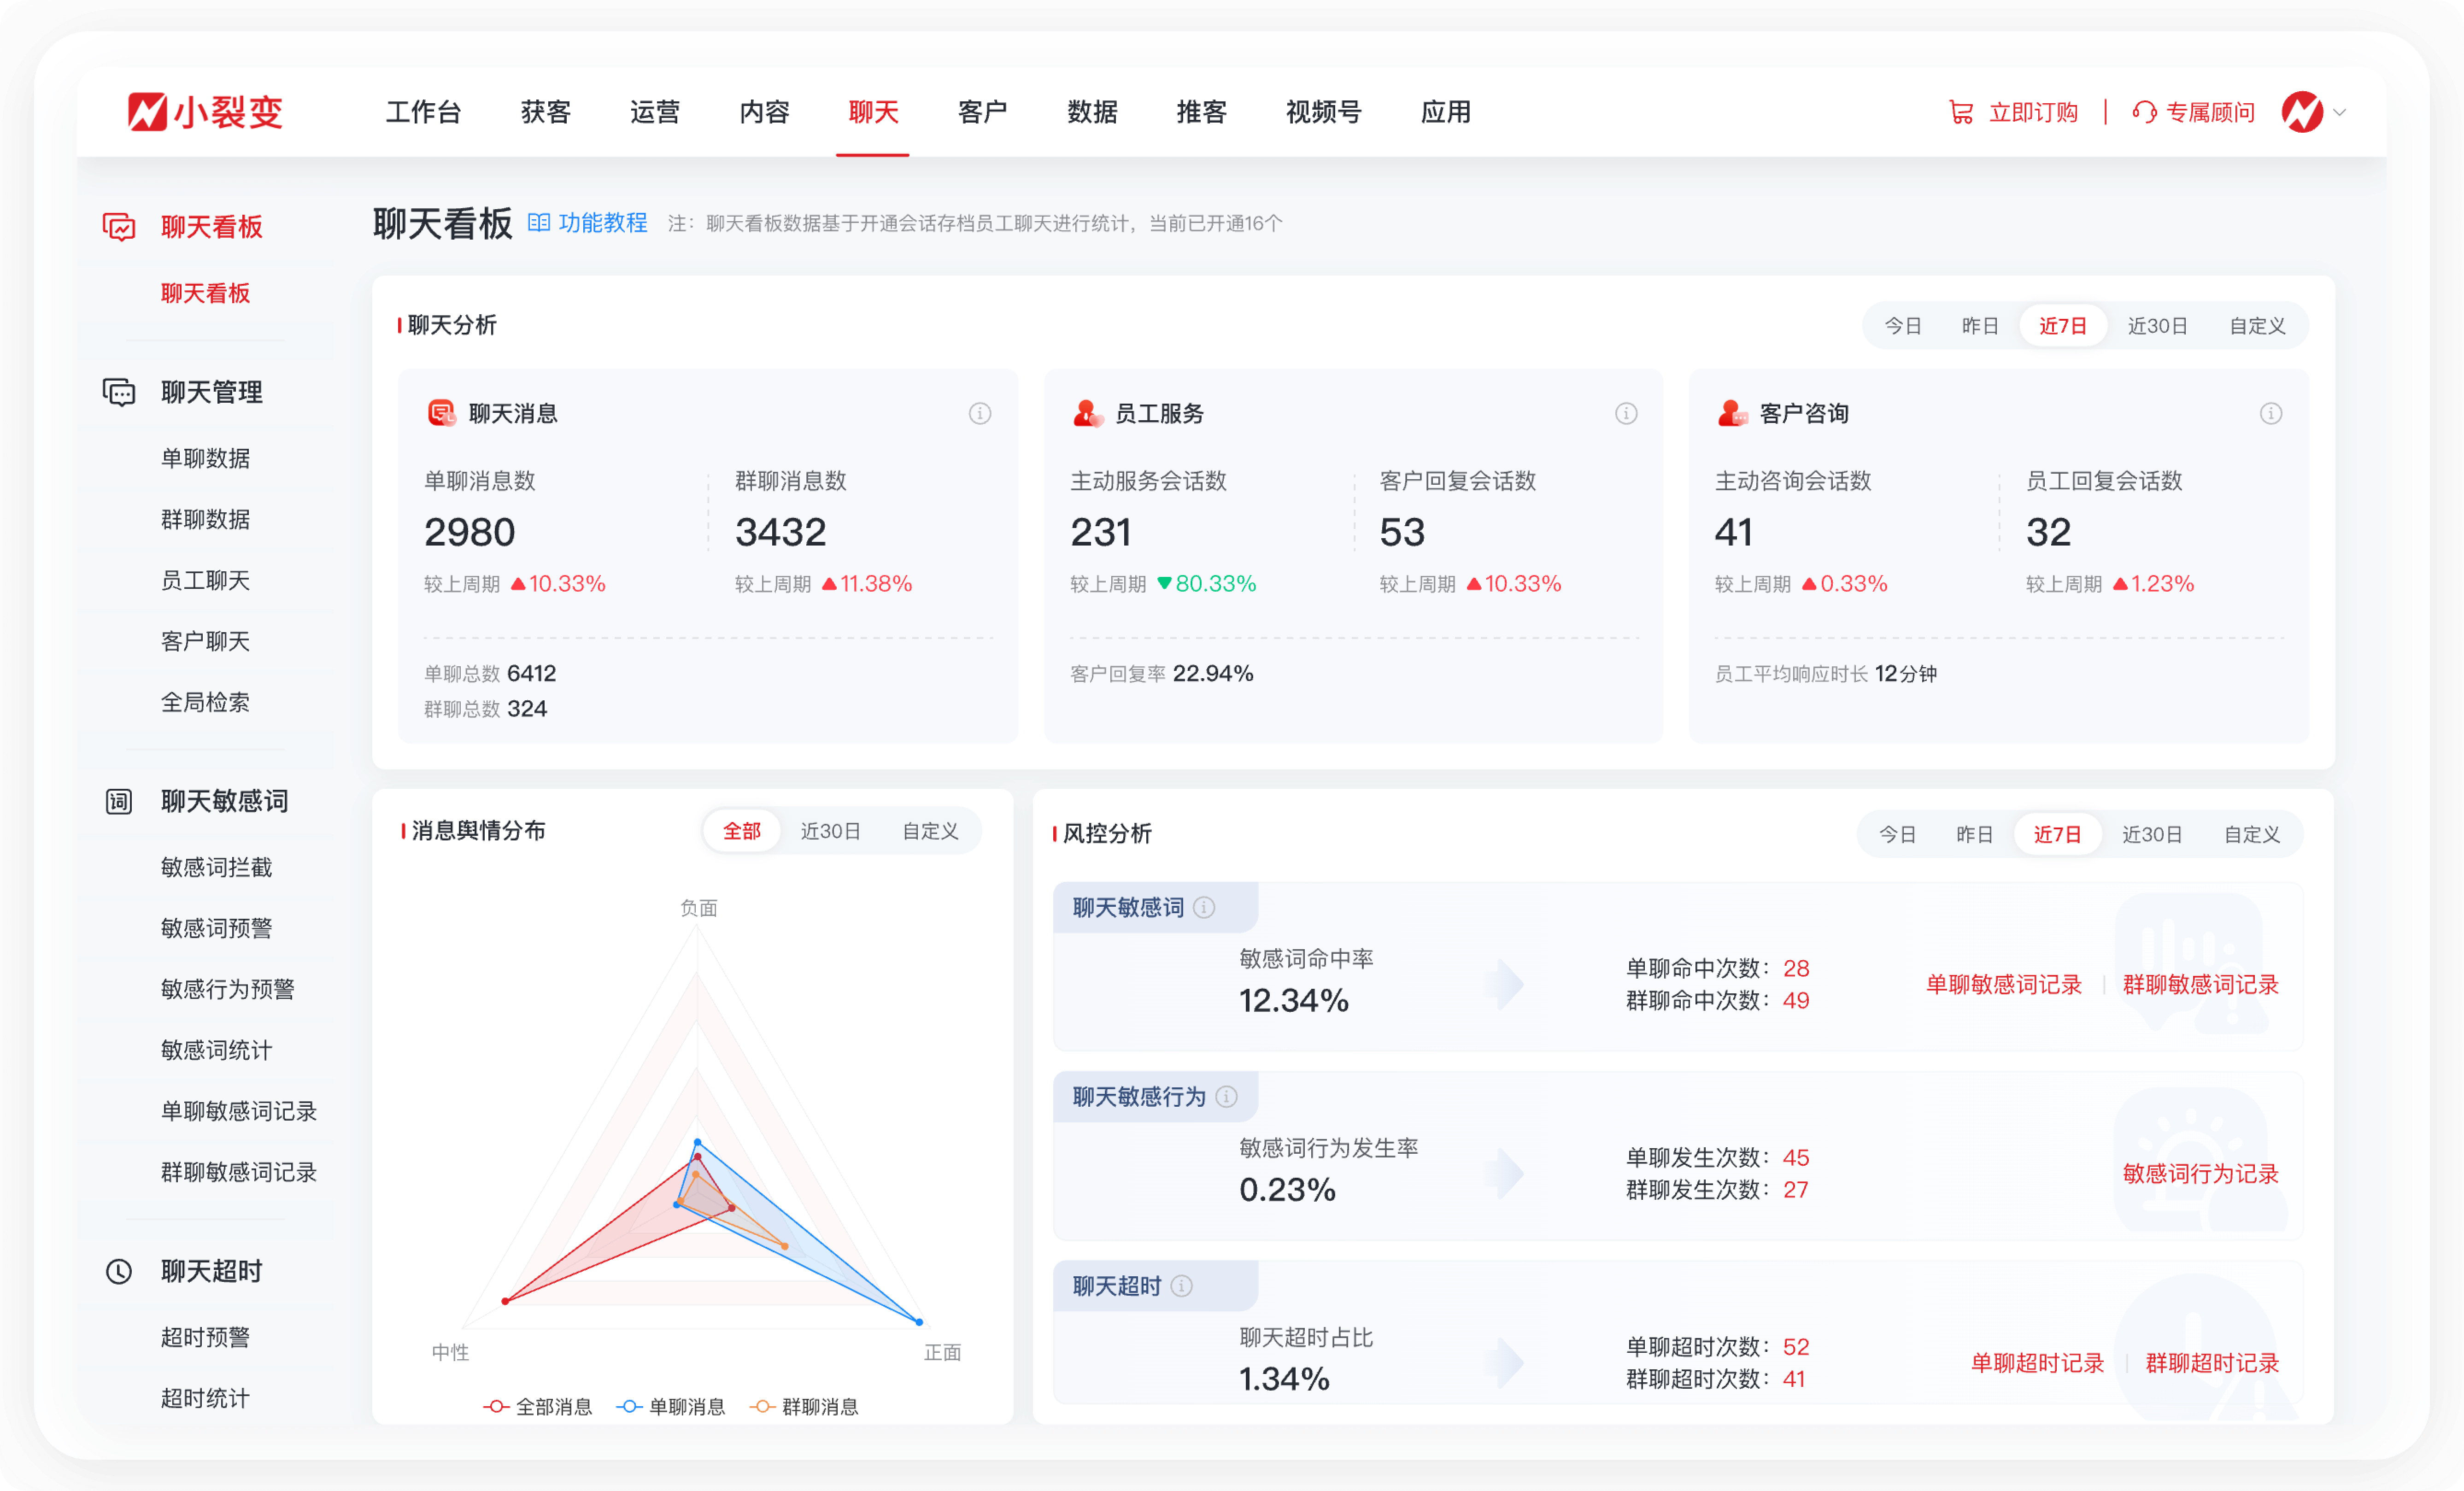Select 近30日 in 聊天分析 date filter

pyautogui.click(x=2157, y=326)
